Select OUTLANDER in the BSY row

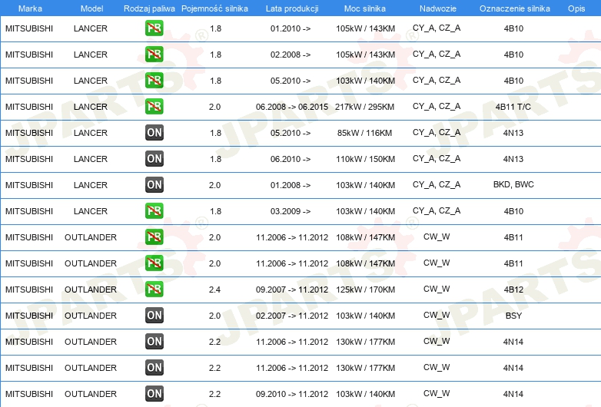pyautogui.click(x=91, y=316)
